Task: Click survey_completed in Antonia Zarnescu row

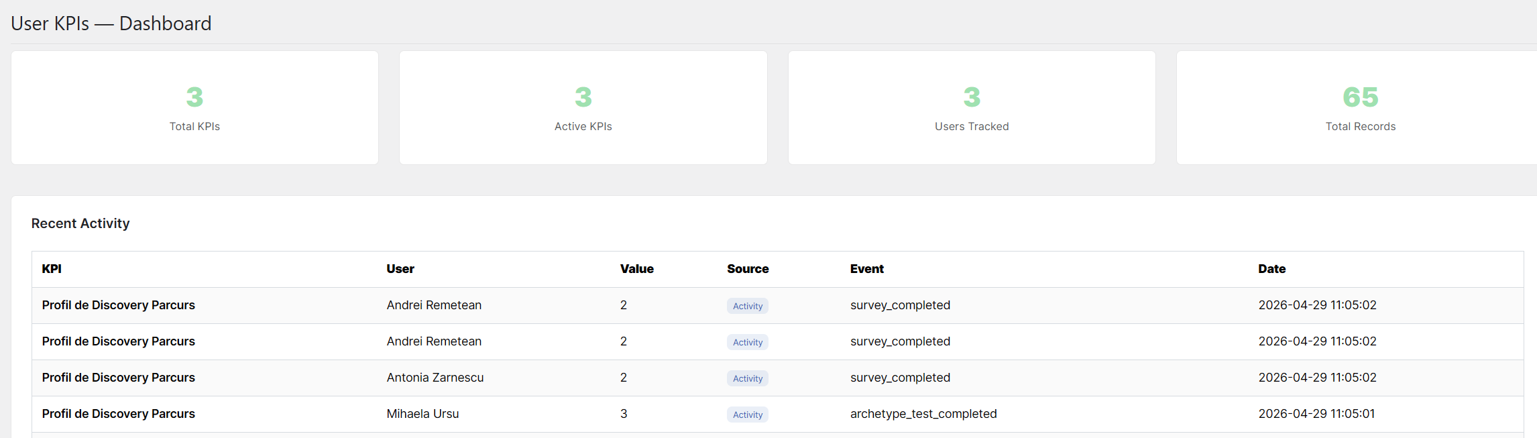Action: tap(900, 378)
